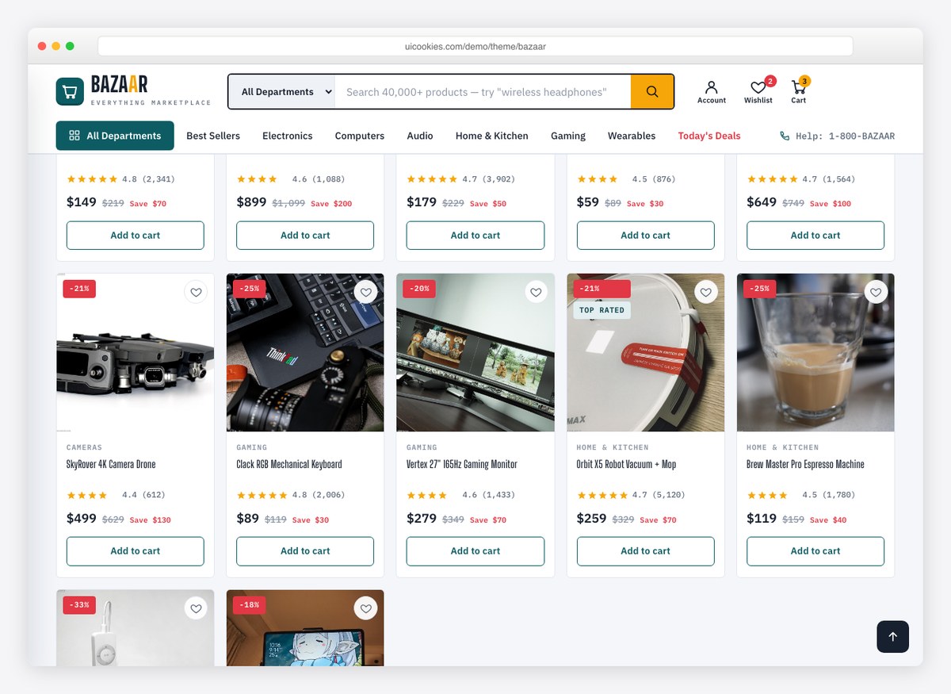This screenshot has height=694, width=951.
Task: Open the Clack RGB Mechanical Keyboard image
Action: click(305, 353)
